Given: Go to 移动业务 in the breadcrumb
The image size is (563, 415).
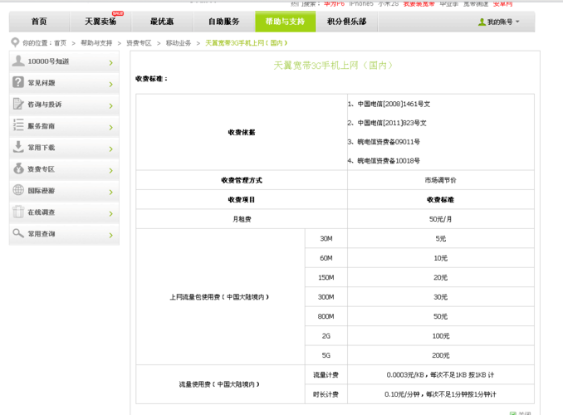Looking at the screenshot, I should (179, 43).
